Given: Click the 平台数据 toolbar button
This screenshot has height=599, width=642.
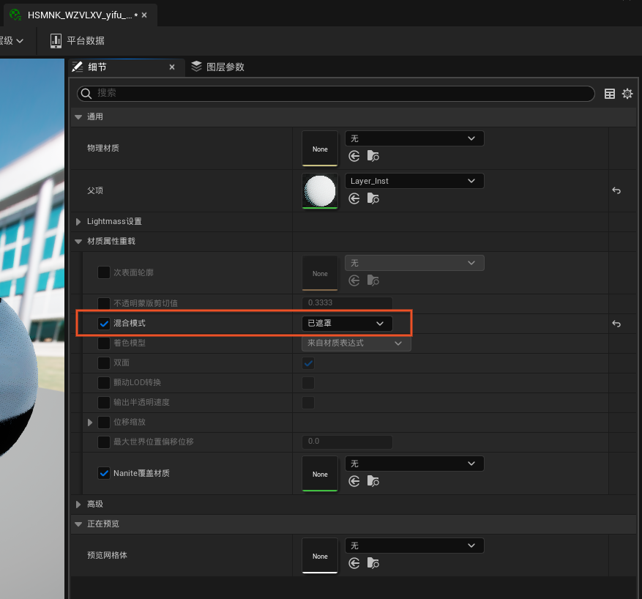Looking at the screenshot, I should 77,41.
